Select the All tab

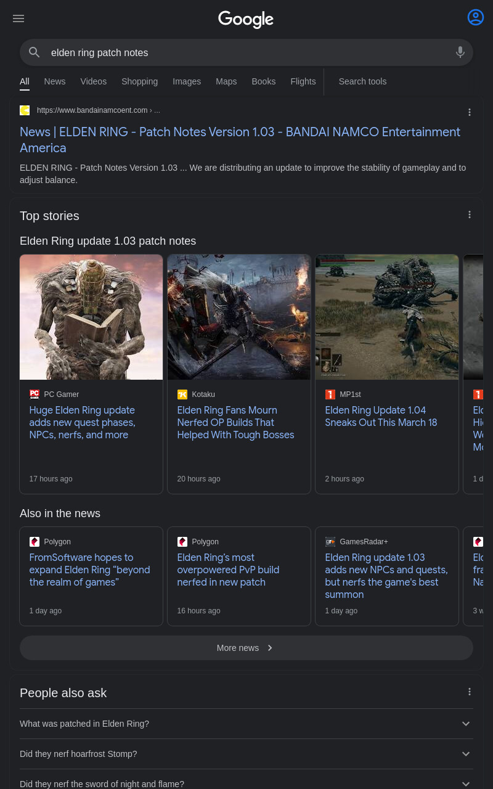(x=25, y=81)
